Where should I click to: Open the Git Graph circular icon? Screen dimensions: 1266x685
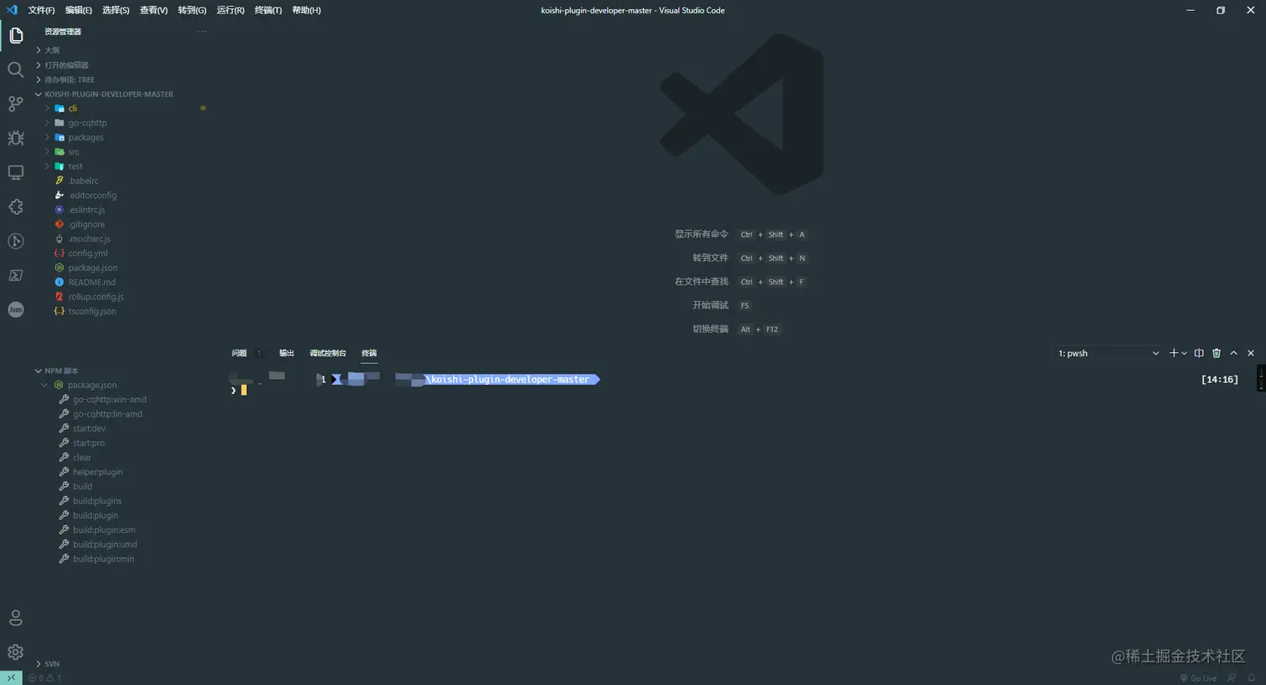coord(16,241)
